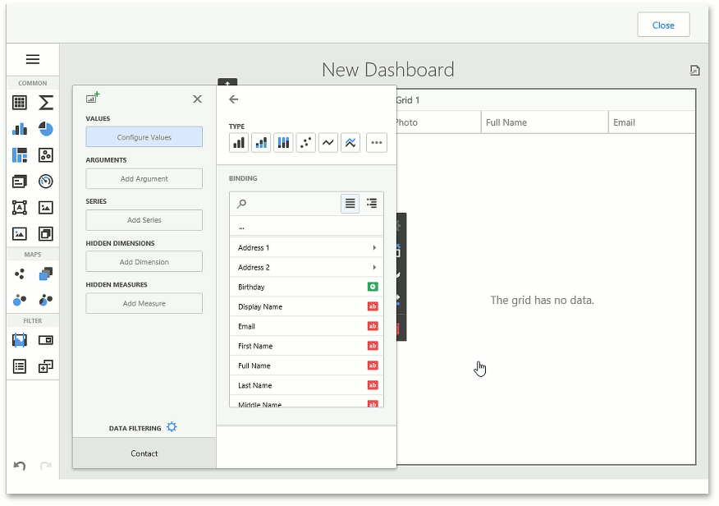The height and width of the screenshot is (506, 719).
Task: Select the Email field in binding list
Action: coord(306,327)
